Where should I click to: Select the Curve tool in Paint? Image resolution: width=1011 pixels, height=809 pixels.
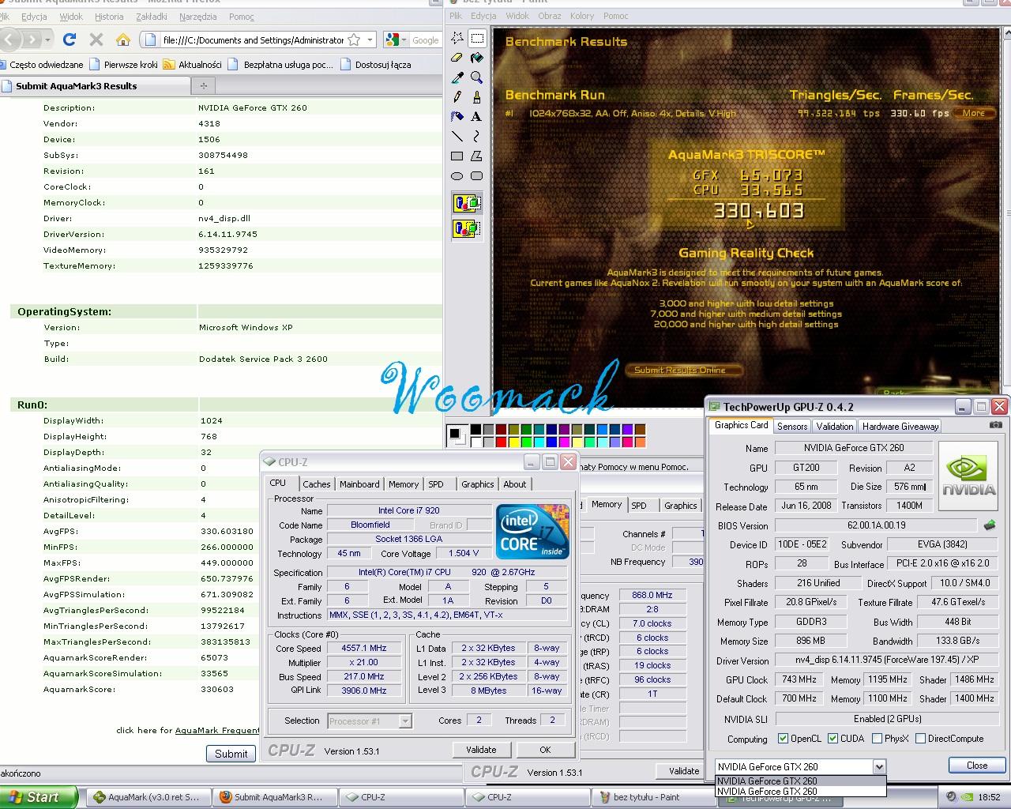tap(477, 137)
